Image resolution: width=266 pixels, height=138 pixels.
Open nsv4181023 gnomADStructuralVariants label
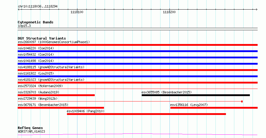(x=51, y=80)
